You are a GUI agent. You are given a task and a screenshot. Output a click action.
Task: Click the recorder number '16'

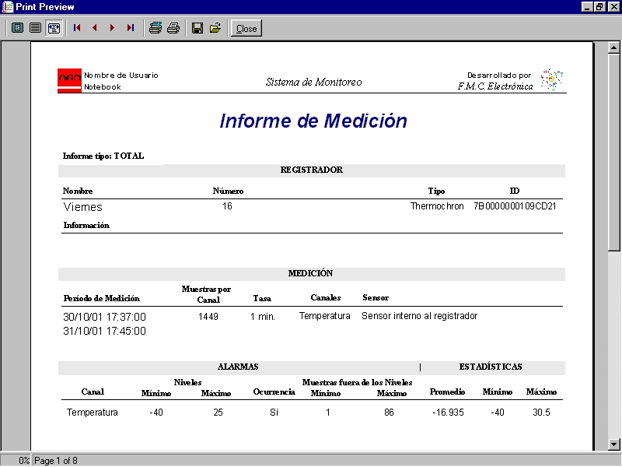(227, 206)
